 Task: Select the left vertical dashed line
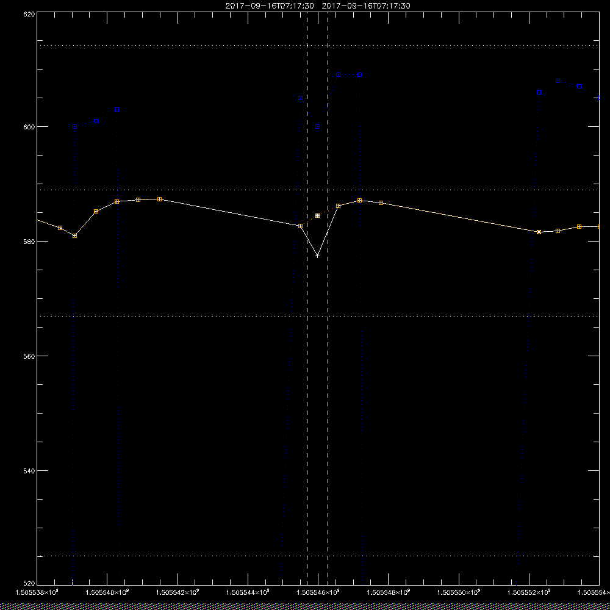coord(307,298)
